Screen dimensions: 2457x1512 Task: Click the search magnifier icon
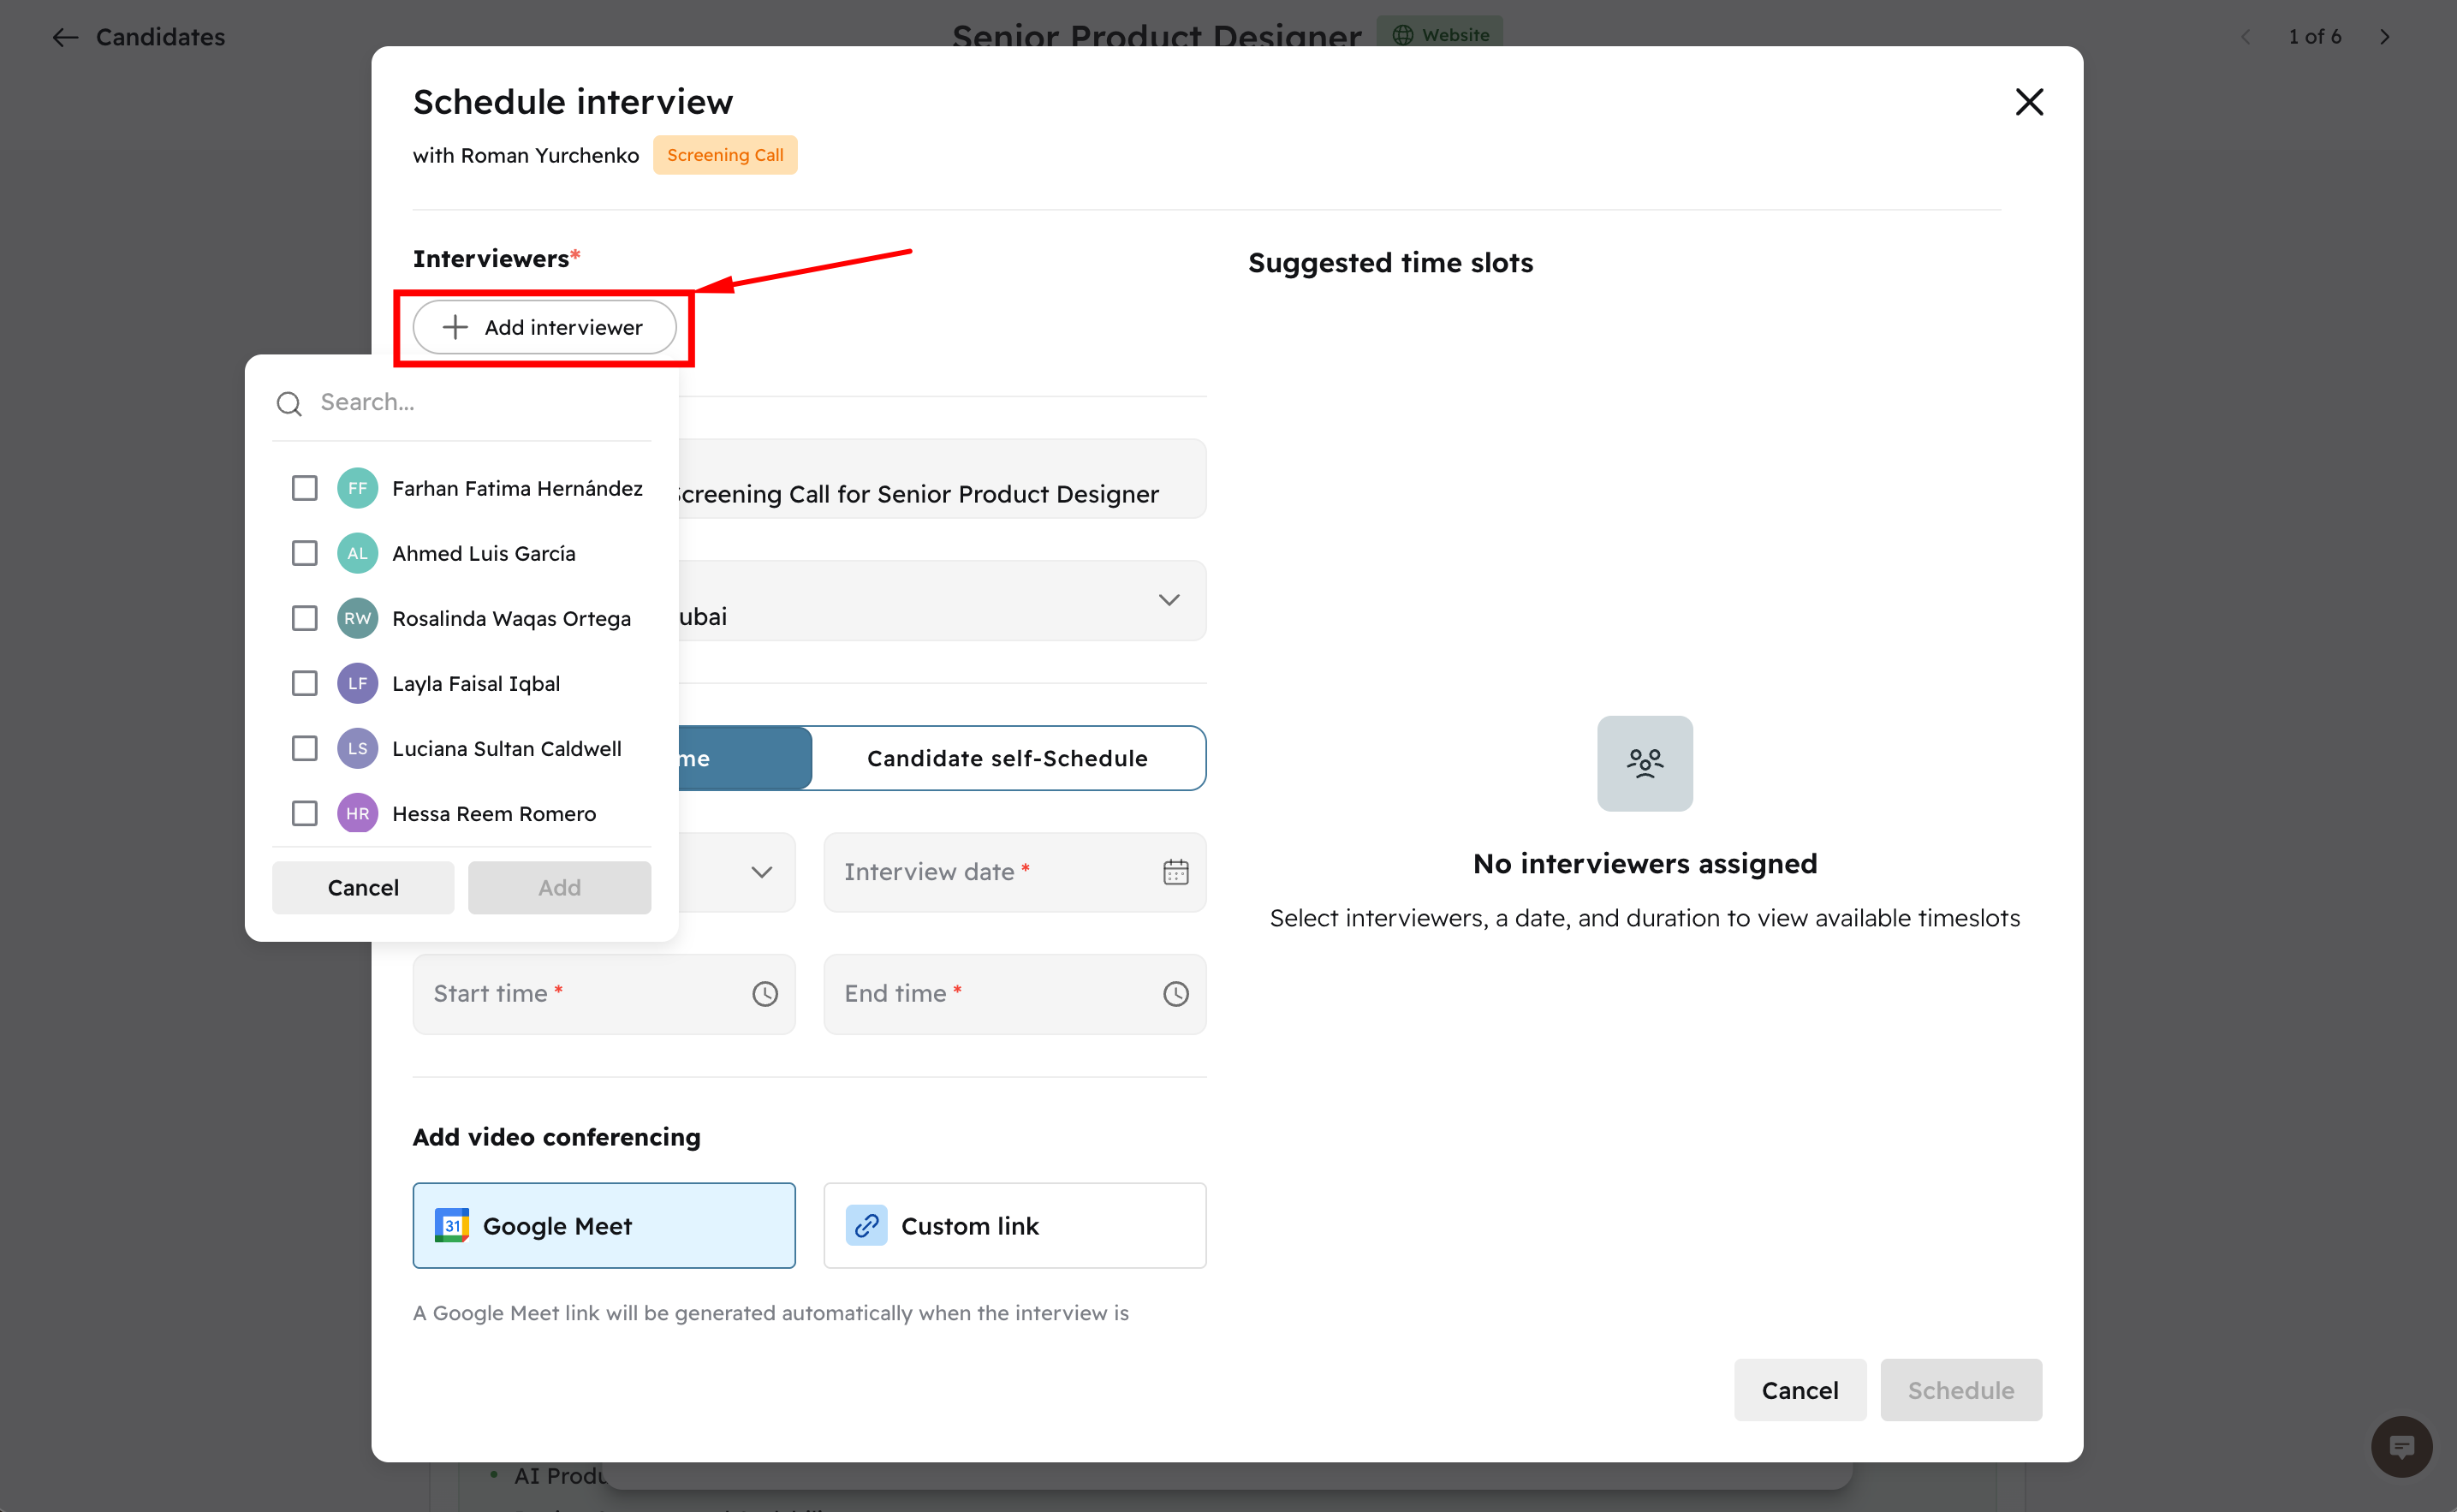coord(289,403)
